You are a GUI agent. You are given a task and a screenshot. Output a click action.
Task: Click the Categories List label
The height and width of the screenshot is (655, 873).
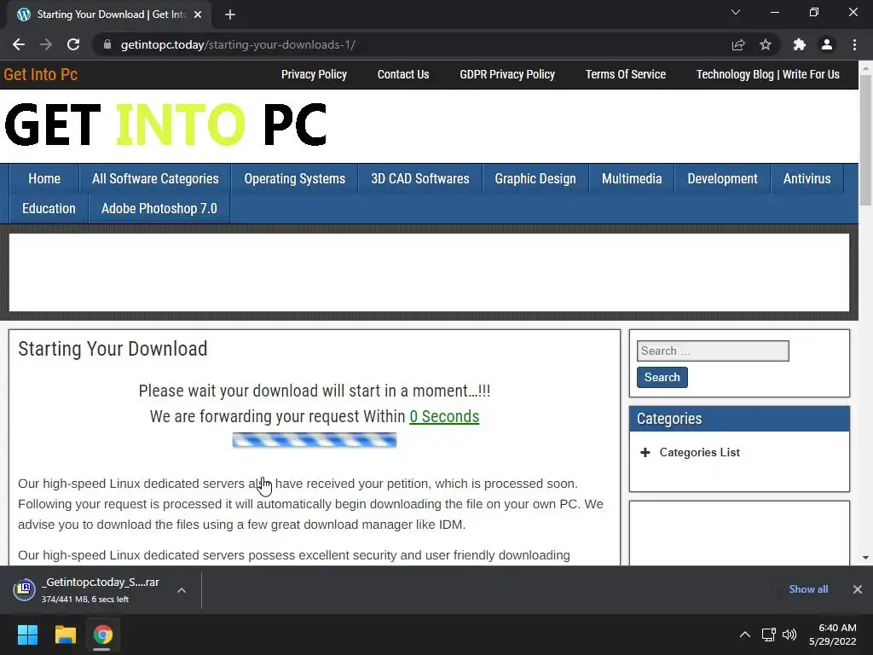click(x=699, y=452)
